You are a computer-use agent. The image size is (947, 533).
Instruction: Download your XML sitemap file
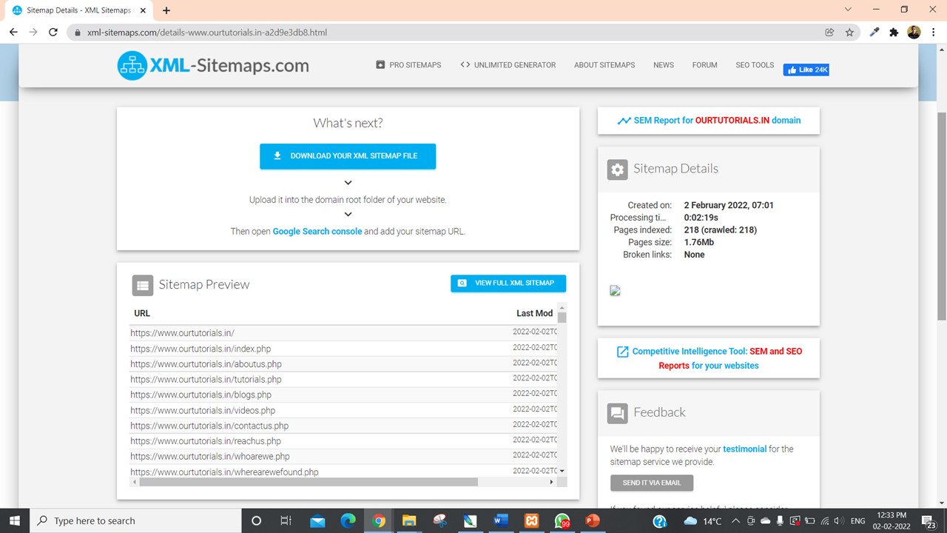348,156
